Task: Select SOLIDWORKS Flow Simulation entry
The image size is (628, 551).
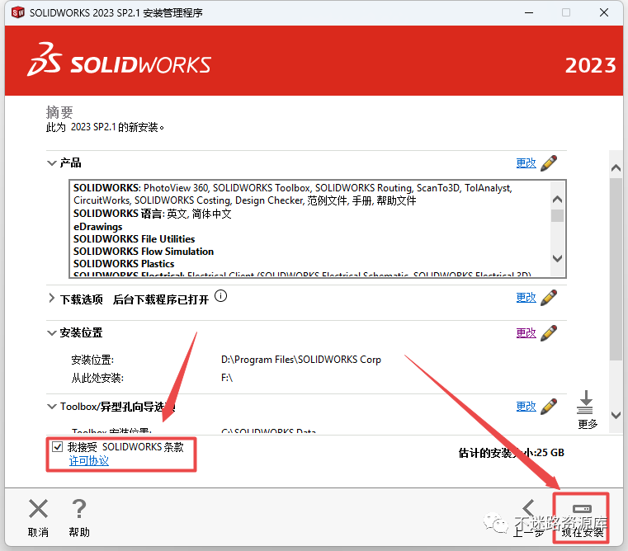Action: (144, 252)
